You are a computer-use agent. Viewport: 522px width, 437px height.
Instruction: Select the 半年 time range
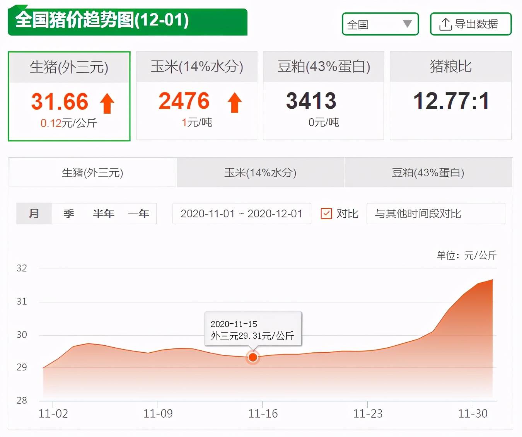[x=104, y=213]
